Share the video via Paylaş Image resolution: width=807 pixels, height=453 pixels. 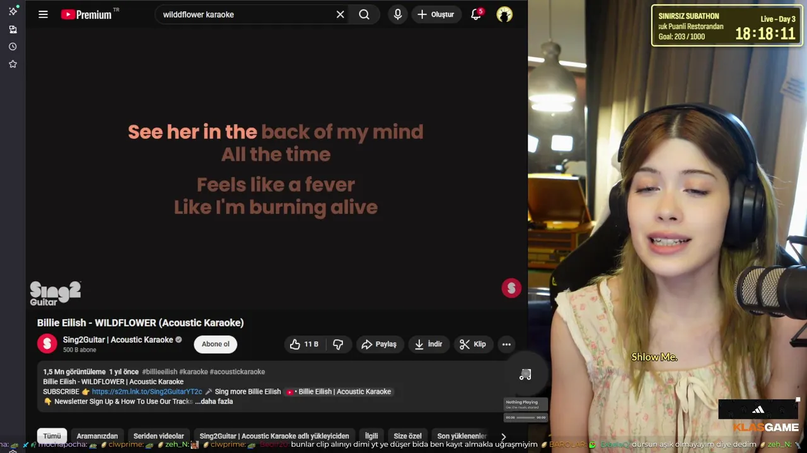379,344
